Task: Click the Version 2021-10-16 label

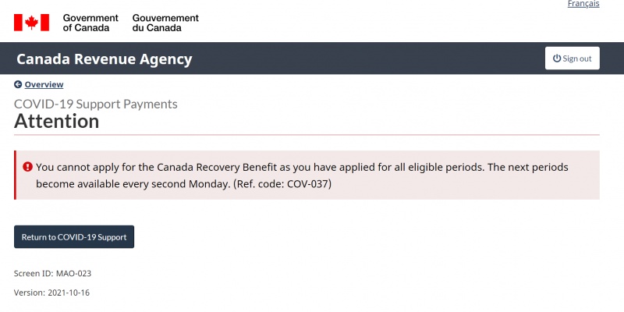Action: pyautogui.click(x=51, y=293)
